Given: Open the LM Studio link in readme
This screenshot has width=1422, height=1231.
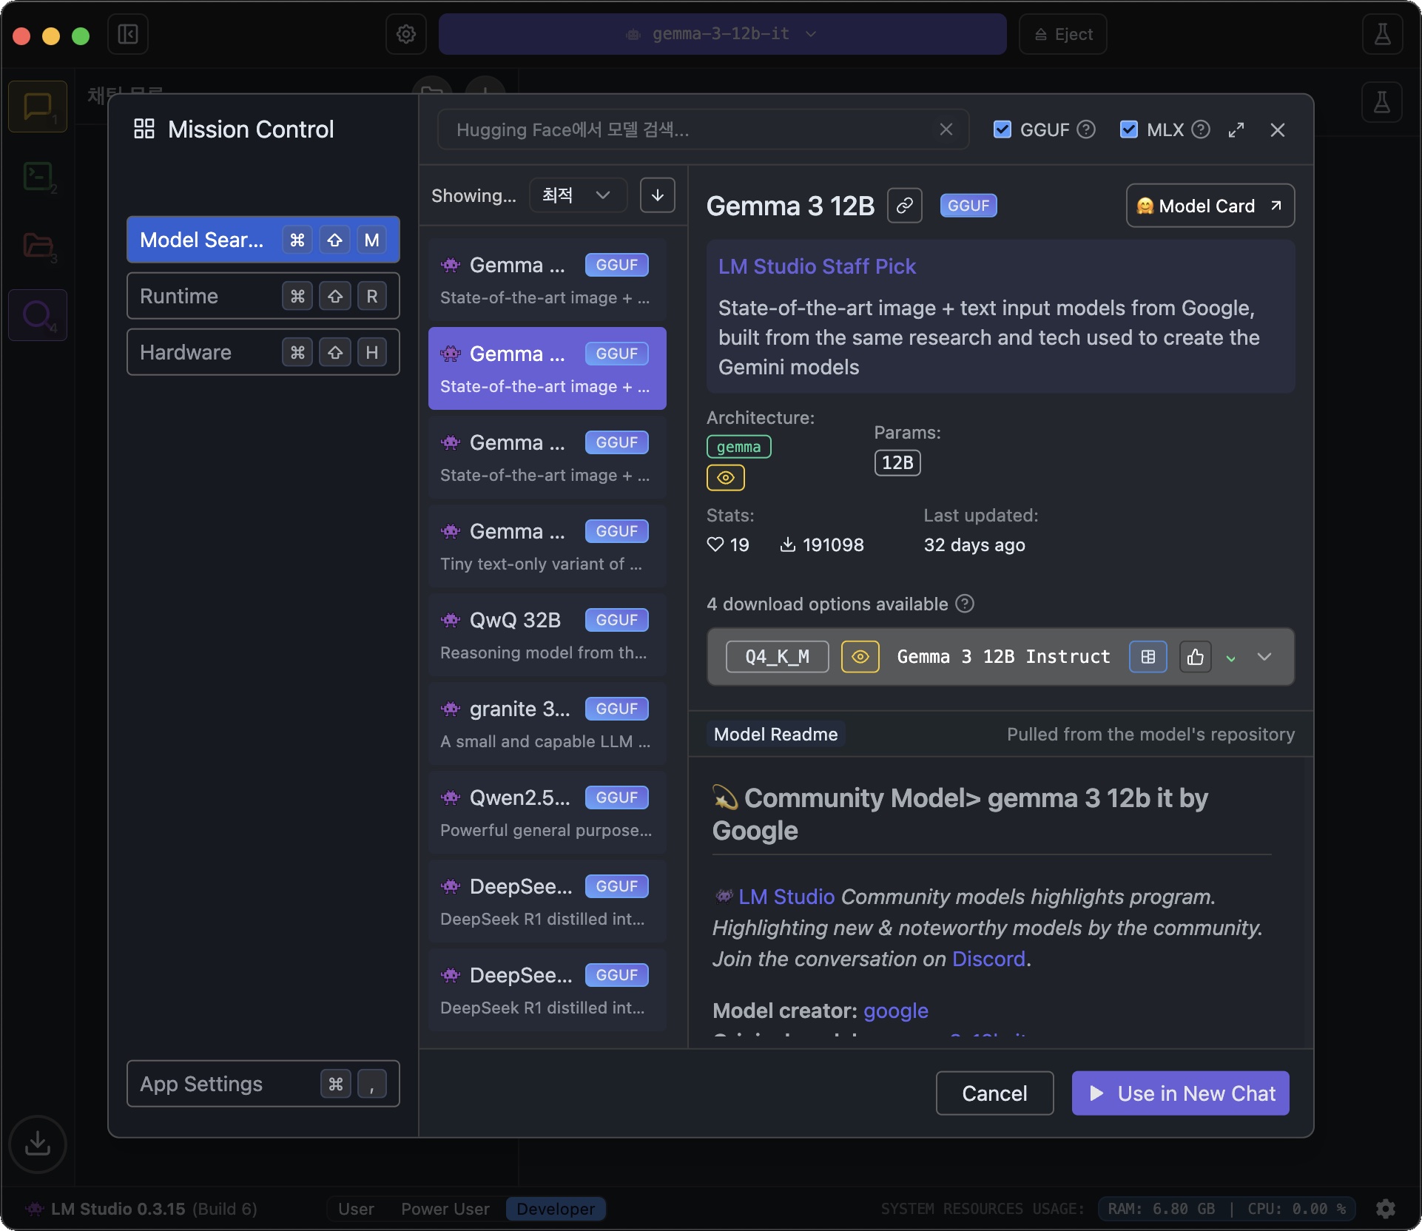Looking at the screenshot, I should point(786,897).
